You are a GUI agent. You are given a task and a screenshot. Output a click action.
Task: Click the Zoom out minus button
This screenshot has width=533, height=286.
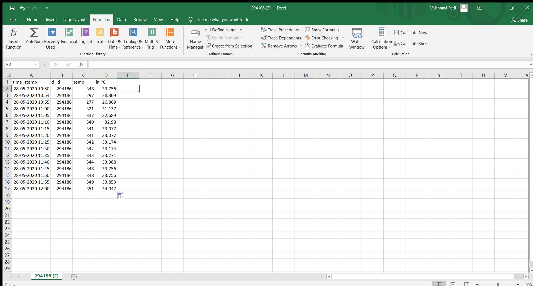click(477, 284)
